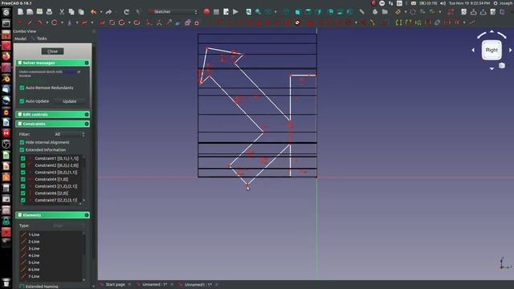Click the Redo arrow icon

(108, 12)
